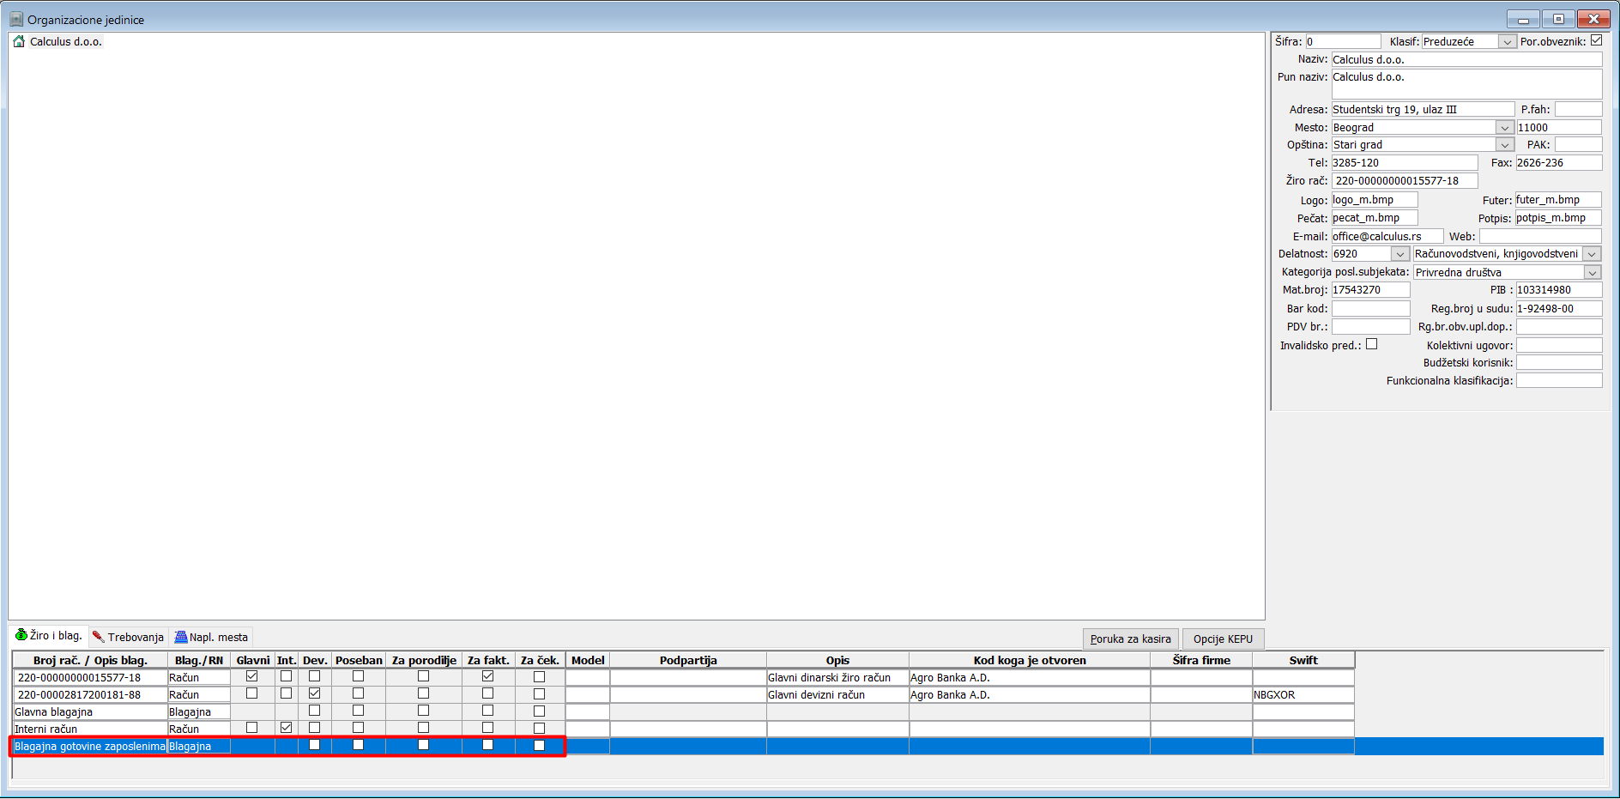Click the Broj rač. / Opis blag. column header
Viewport: 1620px width, 799px height.
pos(90,660)
